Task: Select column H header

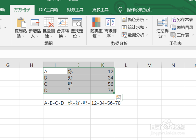Action: click(31, 65)
